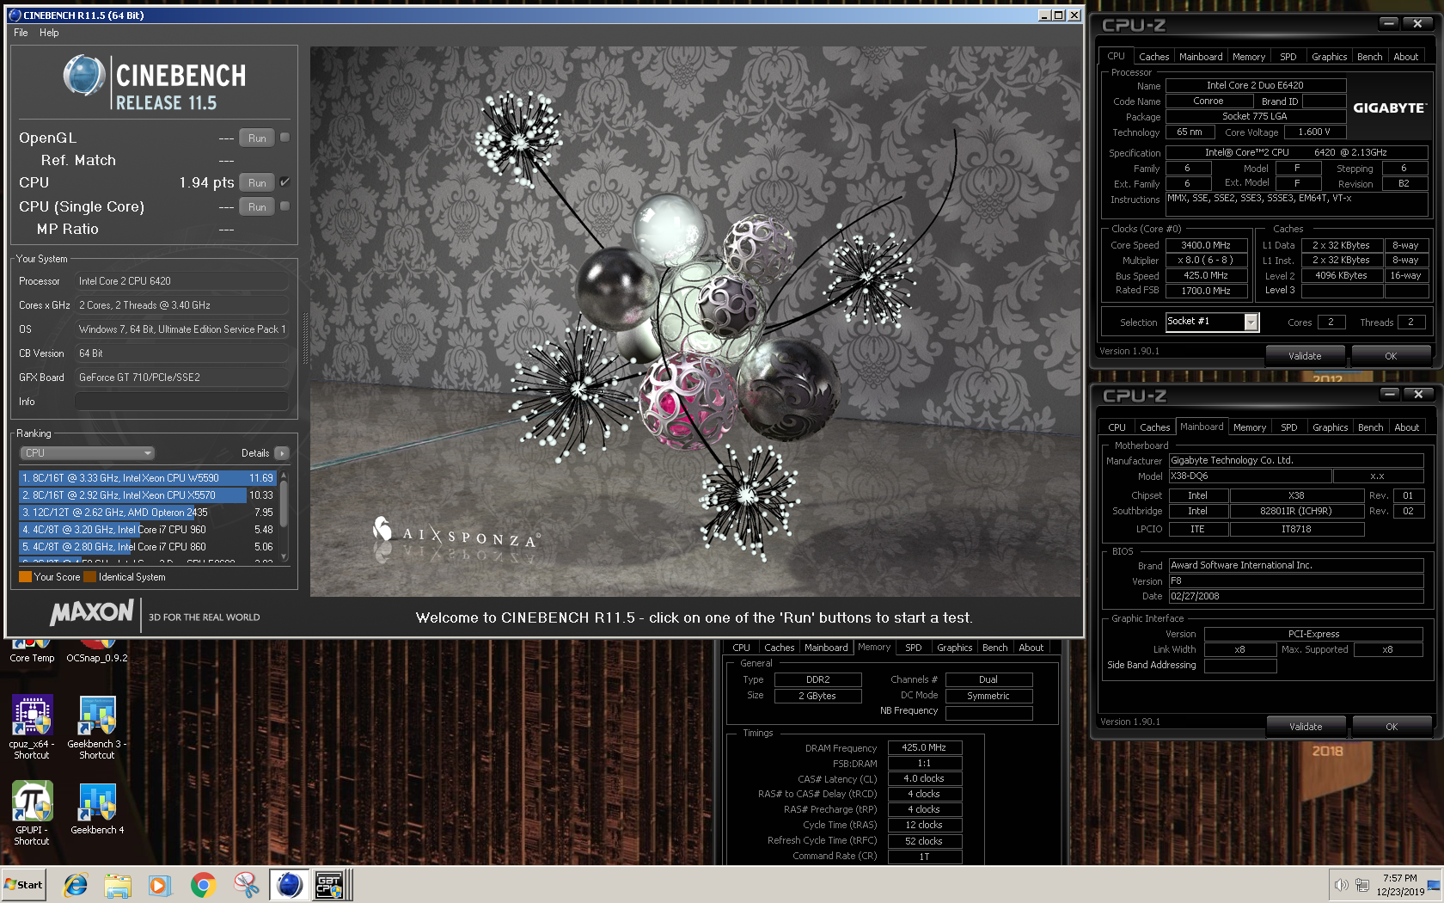Click the GIGABYTE logo in CPU-Z

point(1389,107)
